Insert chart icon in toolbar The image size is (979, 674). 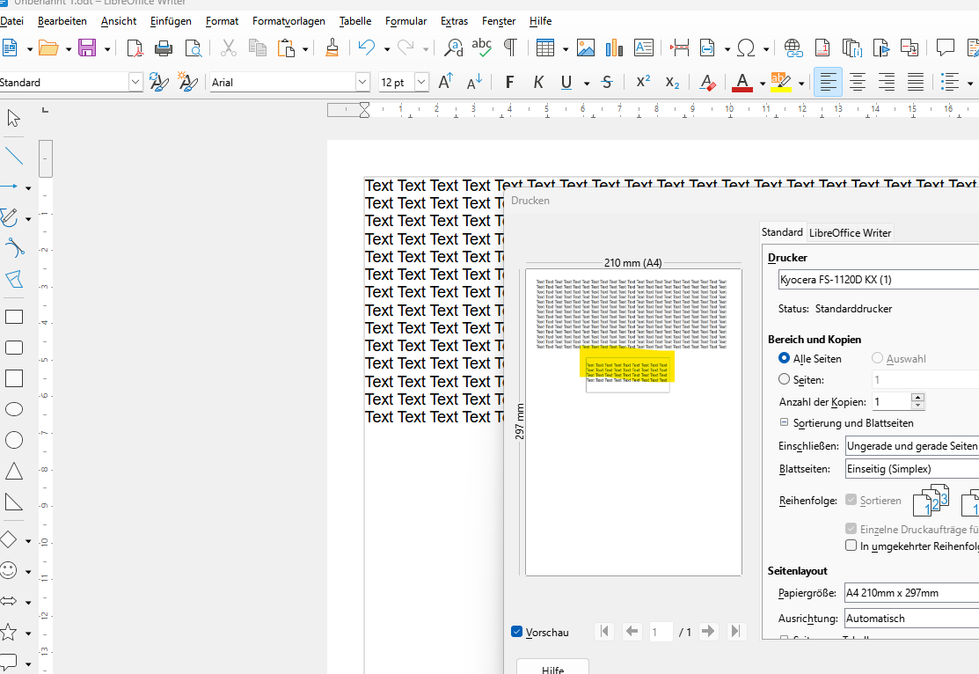click(614, 48)
